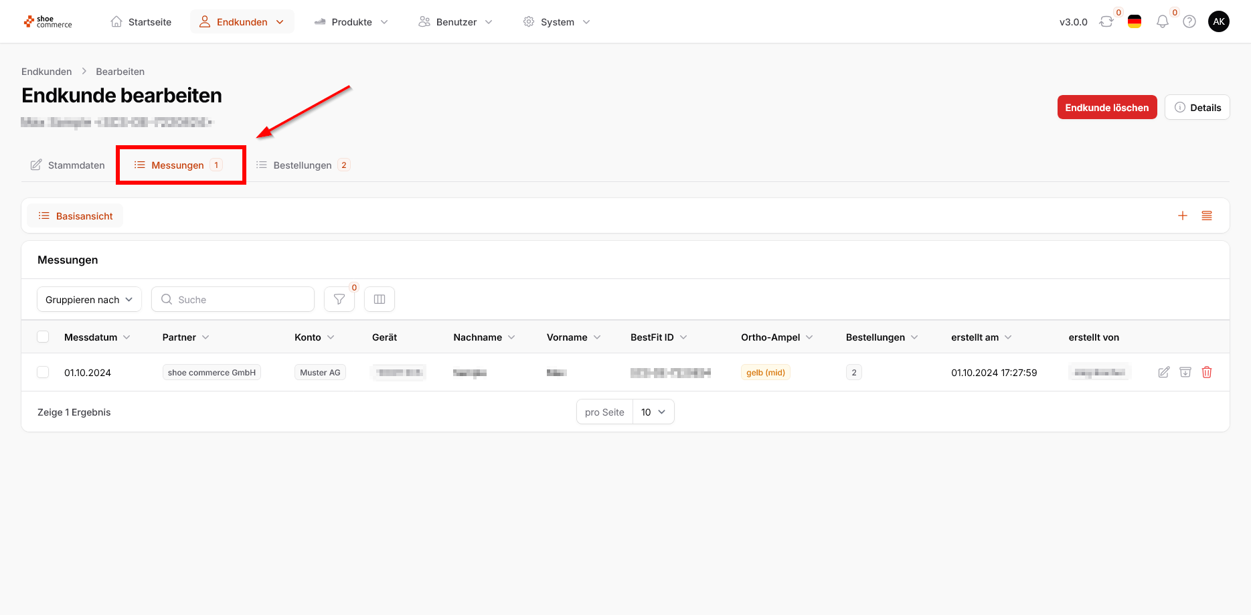Open the pro Seite 10 dropdown
Viewport: 1251px width, 615px height.
click(x=653, y=412)
